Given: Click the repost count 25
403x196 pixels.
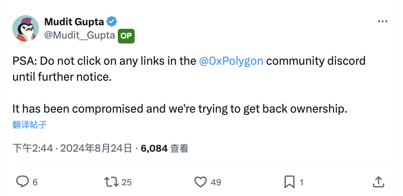Looking at the screenshot, I should pyautogui.click(x=127, y=182).
